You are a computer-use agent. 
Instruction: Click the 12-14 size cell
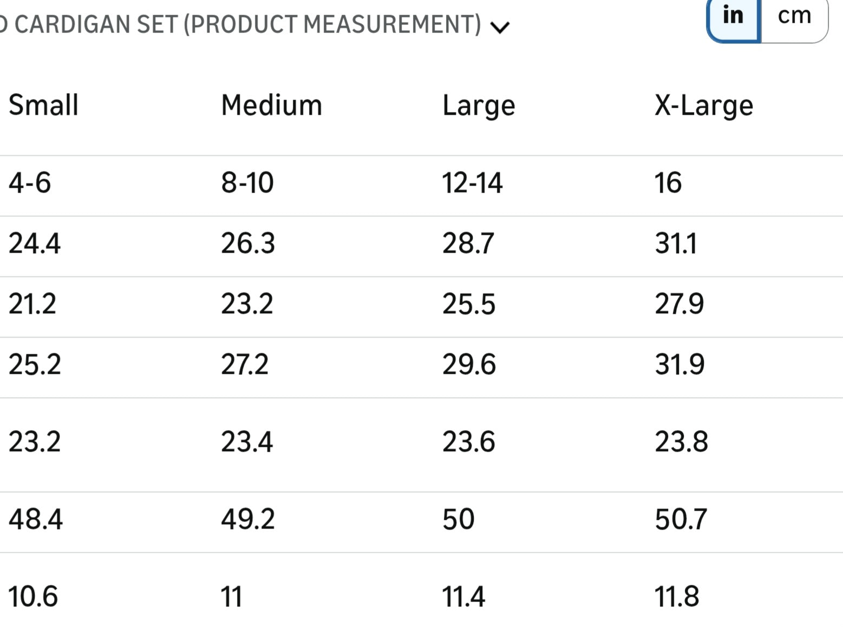[472, 183]
